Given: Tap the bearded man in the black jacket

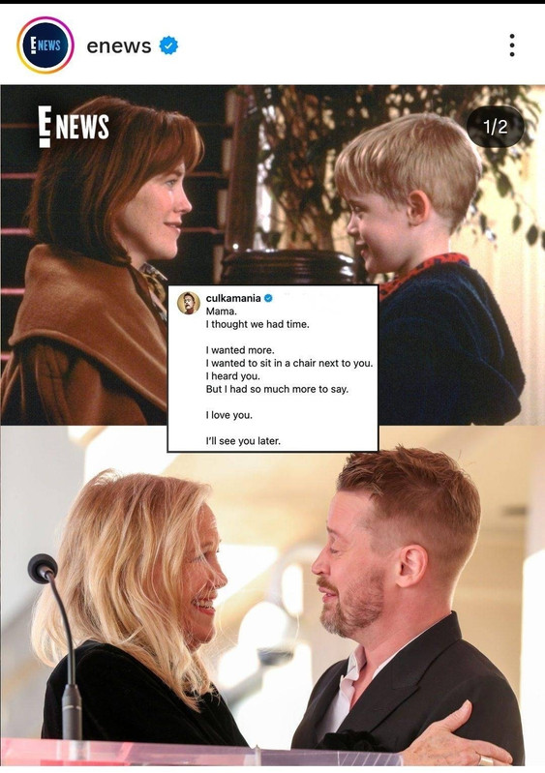Looking at the screenshot, I should pos(405,607).
